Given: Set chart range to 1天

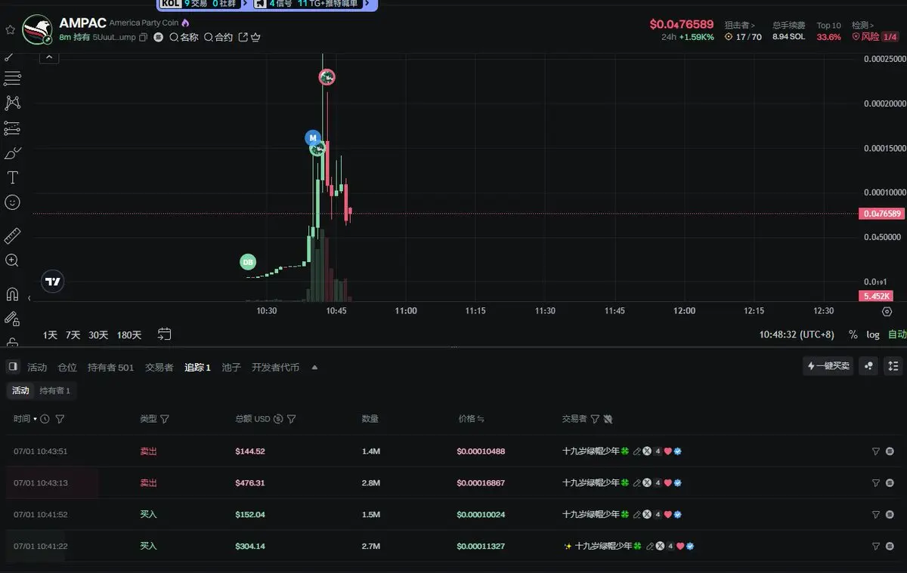Looking at the screenshot, I should [x=50, y=334].
